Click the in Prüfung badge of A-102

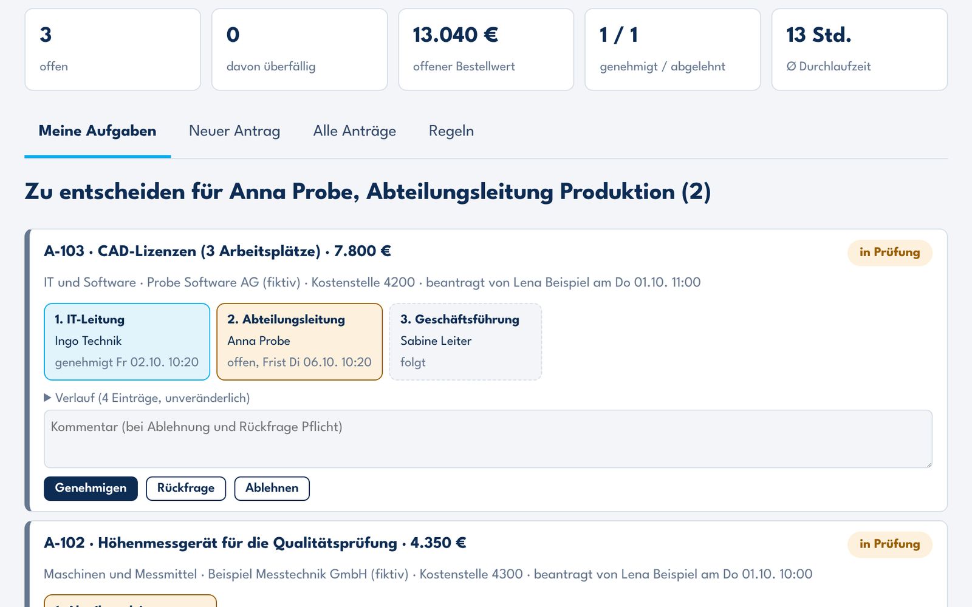[x=889, y=544]
